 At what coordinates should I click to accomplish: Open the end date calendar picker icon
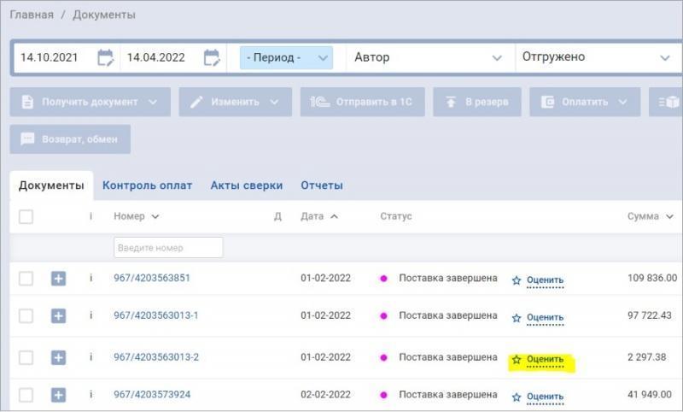point(212,58)
